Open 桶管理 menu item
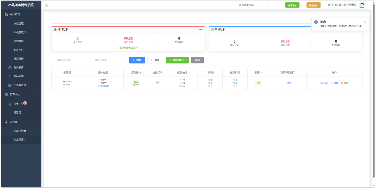376x188 pixels. 17,112
